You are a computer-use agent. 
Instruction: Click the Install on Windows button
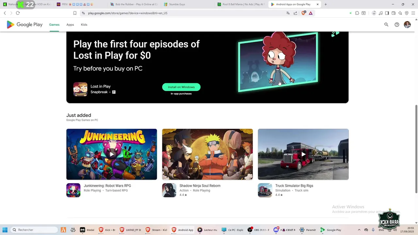pos(181,87)
